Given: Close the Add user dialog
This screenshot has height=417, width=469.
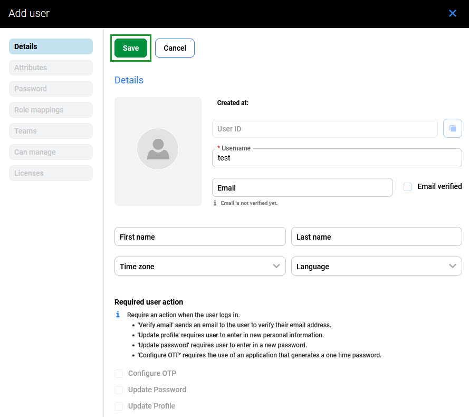Looking at the screenshot, I should coord(452,14).
